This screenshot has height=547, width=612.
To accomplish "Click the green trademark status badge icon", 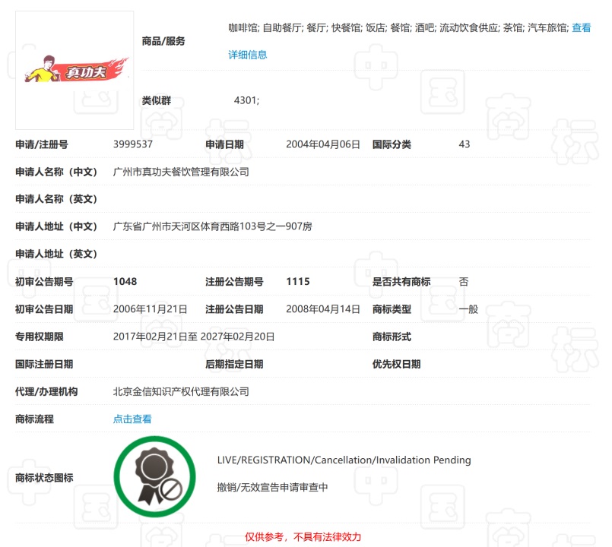I will (x=154, y=477).
